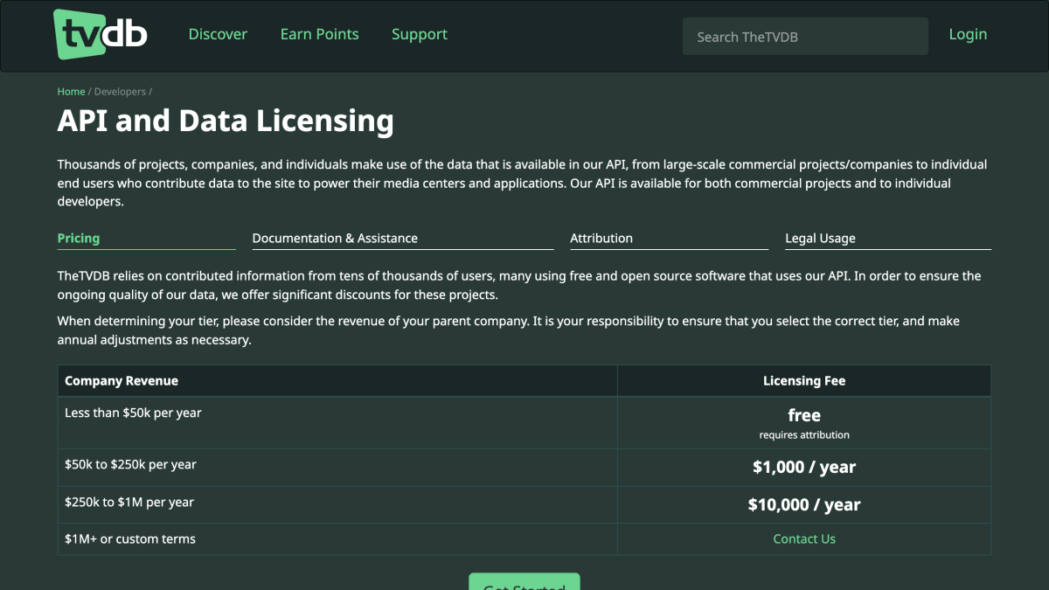Click the 'API and Data Licensing' heading

tap(226, 121)
